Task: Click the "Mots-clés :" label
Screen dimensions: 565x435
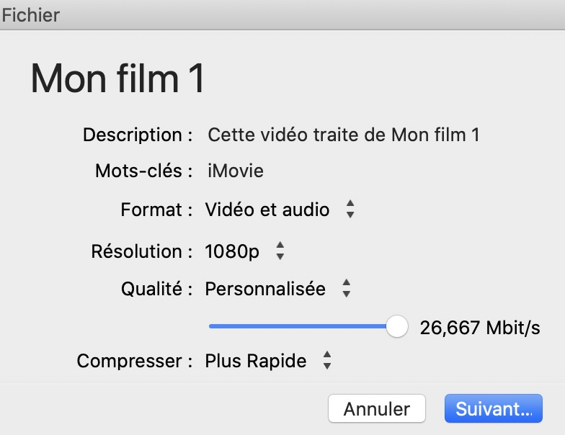Action: point(144,171)
